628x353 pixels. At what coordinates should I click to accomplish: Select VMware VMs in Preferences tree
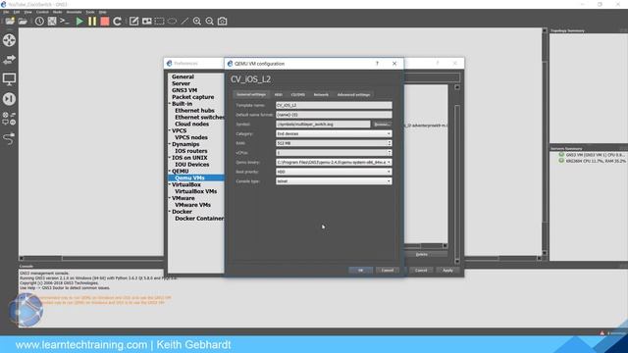pos(192,205)
